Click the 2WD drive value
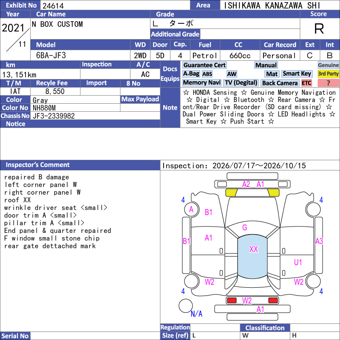 coord(140,56)
